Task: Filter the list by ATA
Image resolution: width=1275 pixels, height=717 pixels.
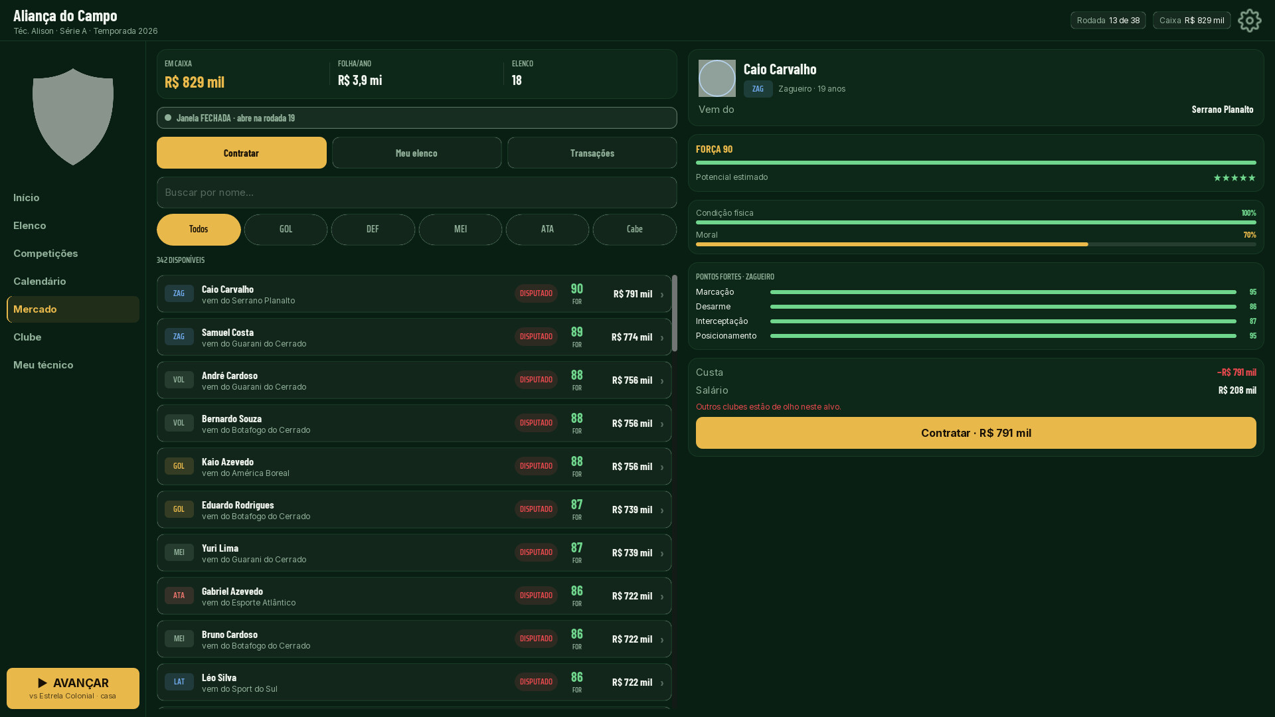Action: (x=547, y=229)
